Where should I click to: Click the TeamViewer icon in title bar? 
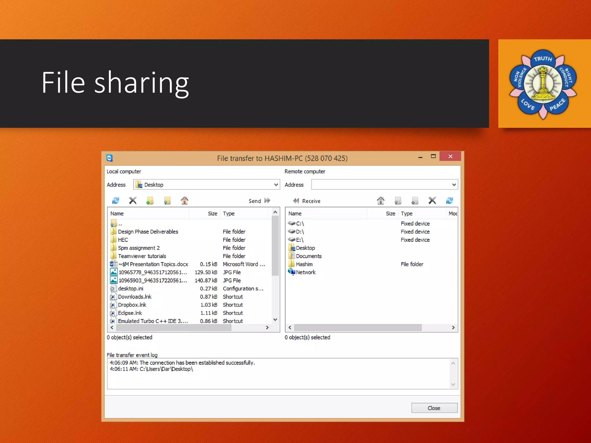point(109,158)
